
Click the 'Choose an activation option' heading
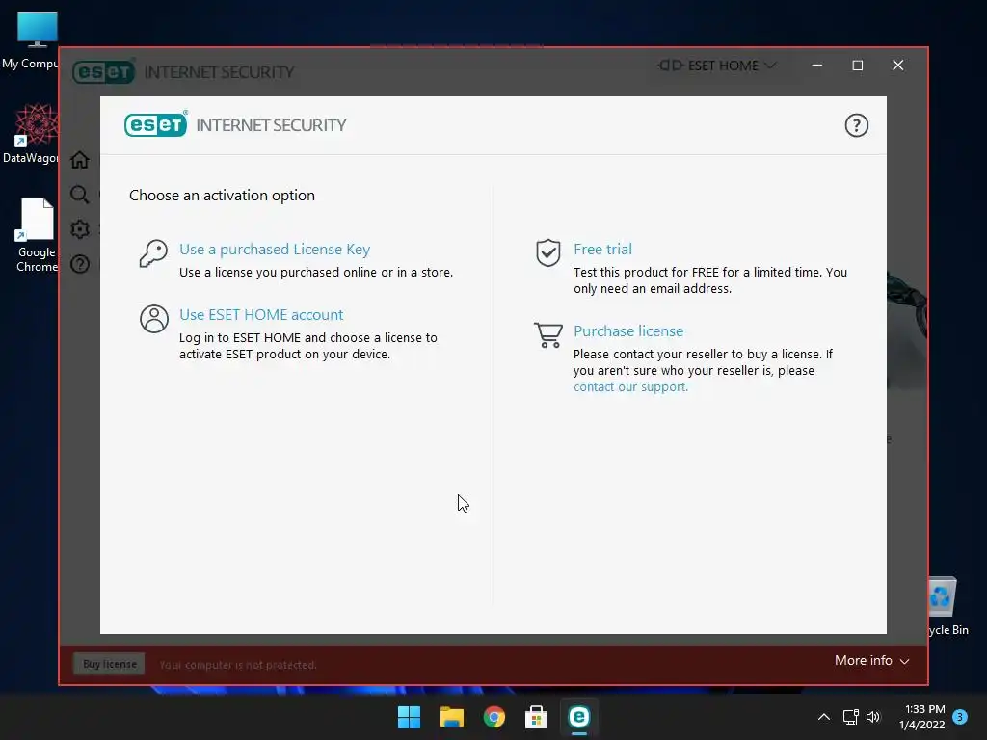222,195
